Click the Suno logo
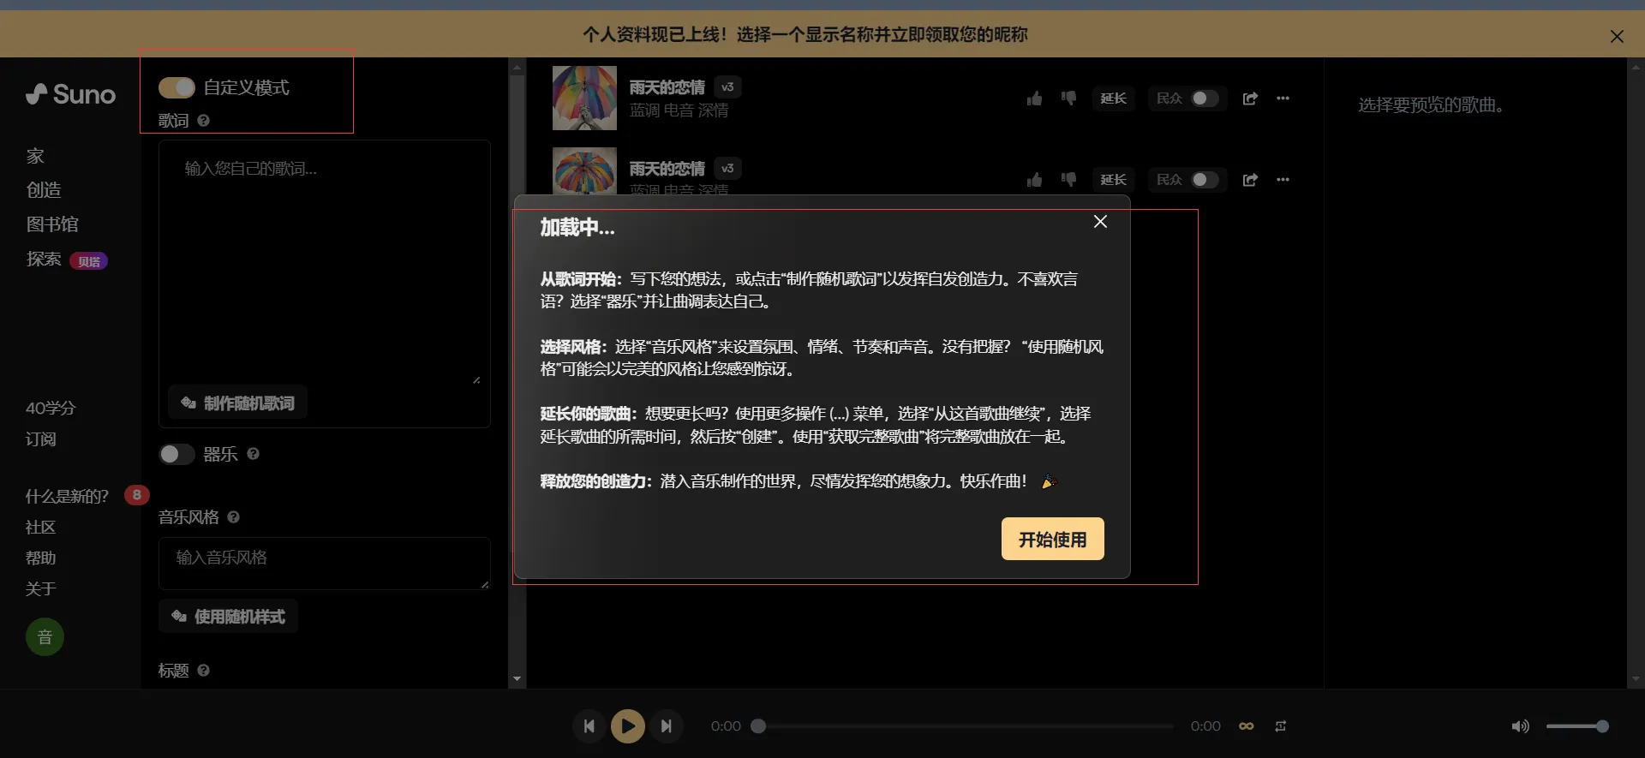The image size is (1645, 758). (x=70, y=94)
